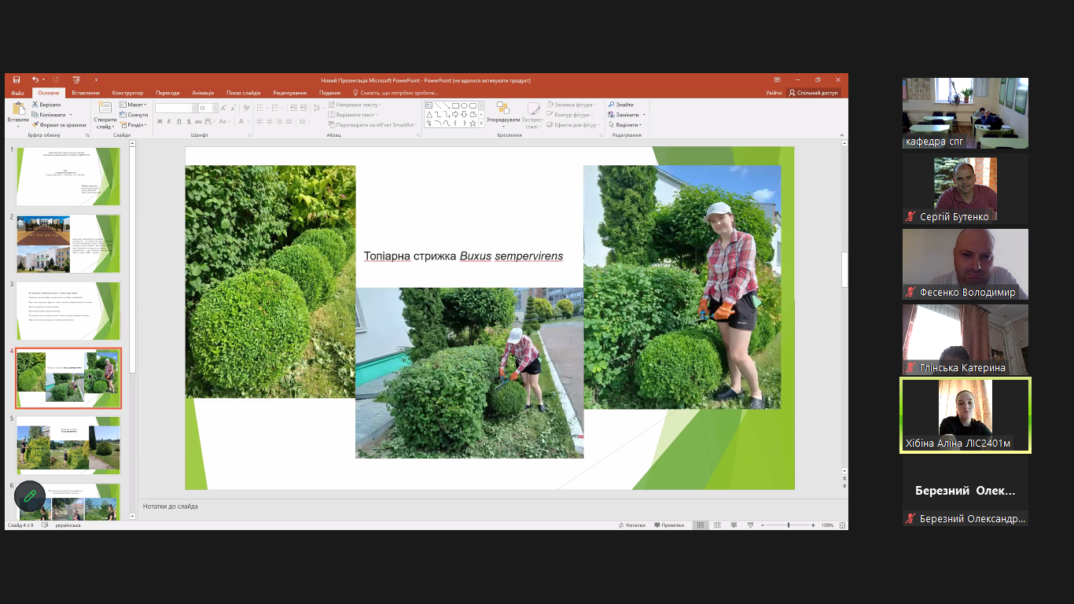Switch to Slide Sorter view in status bar

click(x=716, y=525)
